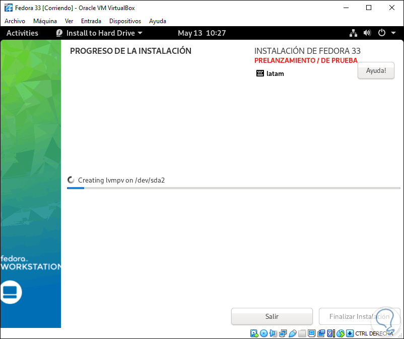404x339 pixels.
Task: Click the hard disk activity status icon
Action: (x=254, y=333)
